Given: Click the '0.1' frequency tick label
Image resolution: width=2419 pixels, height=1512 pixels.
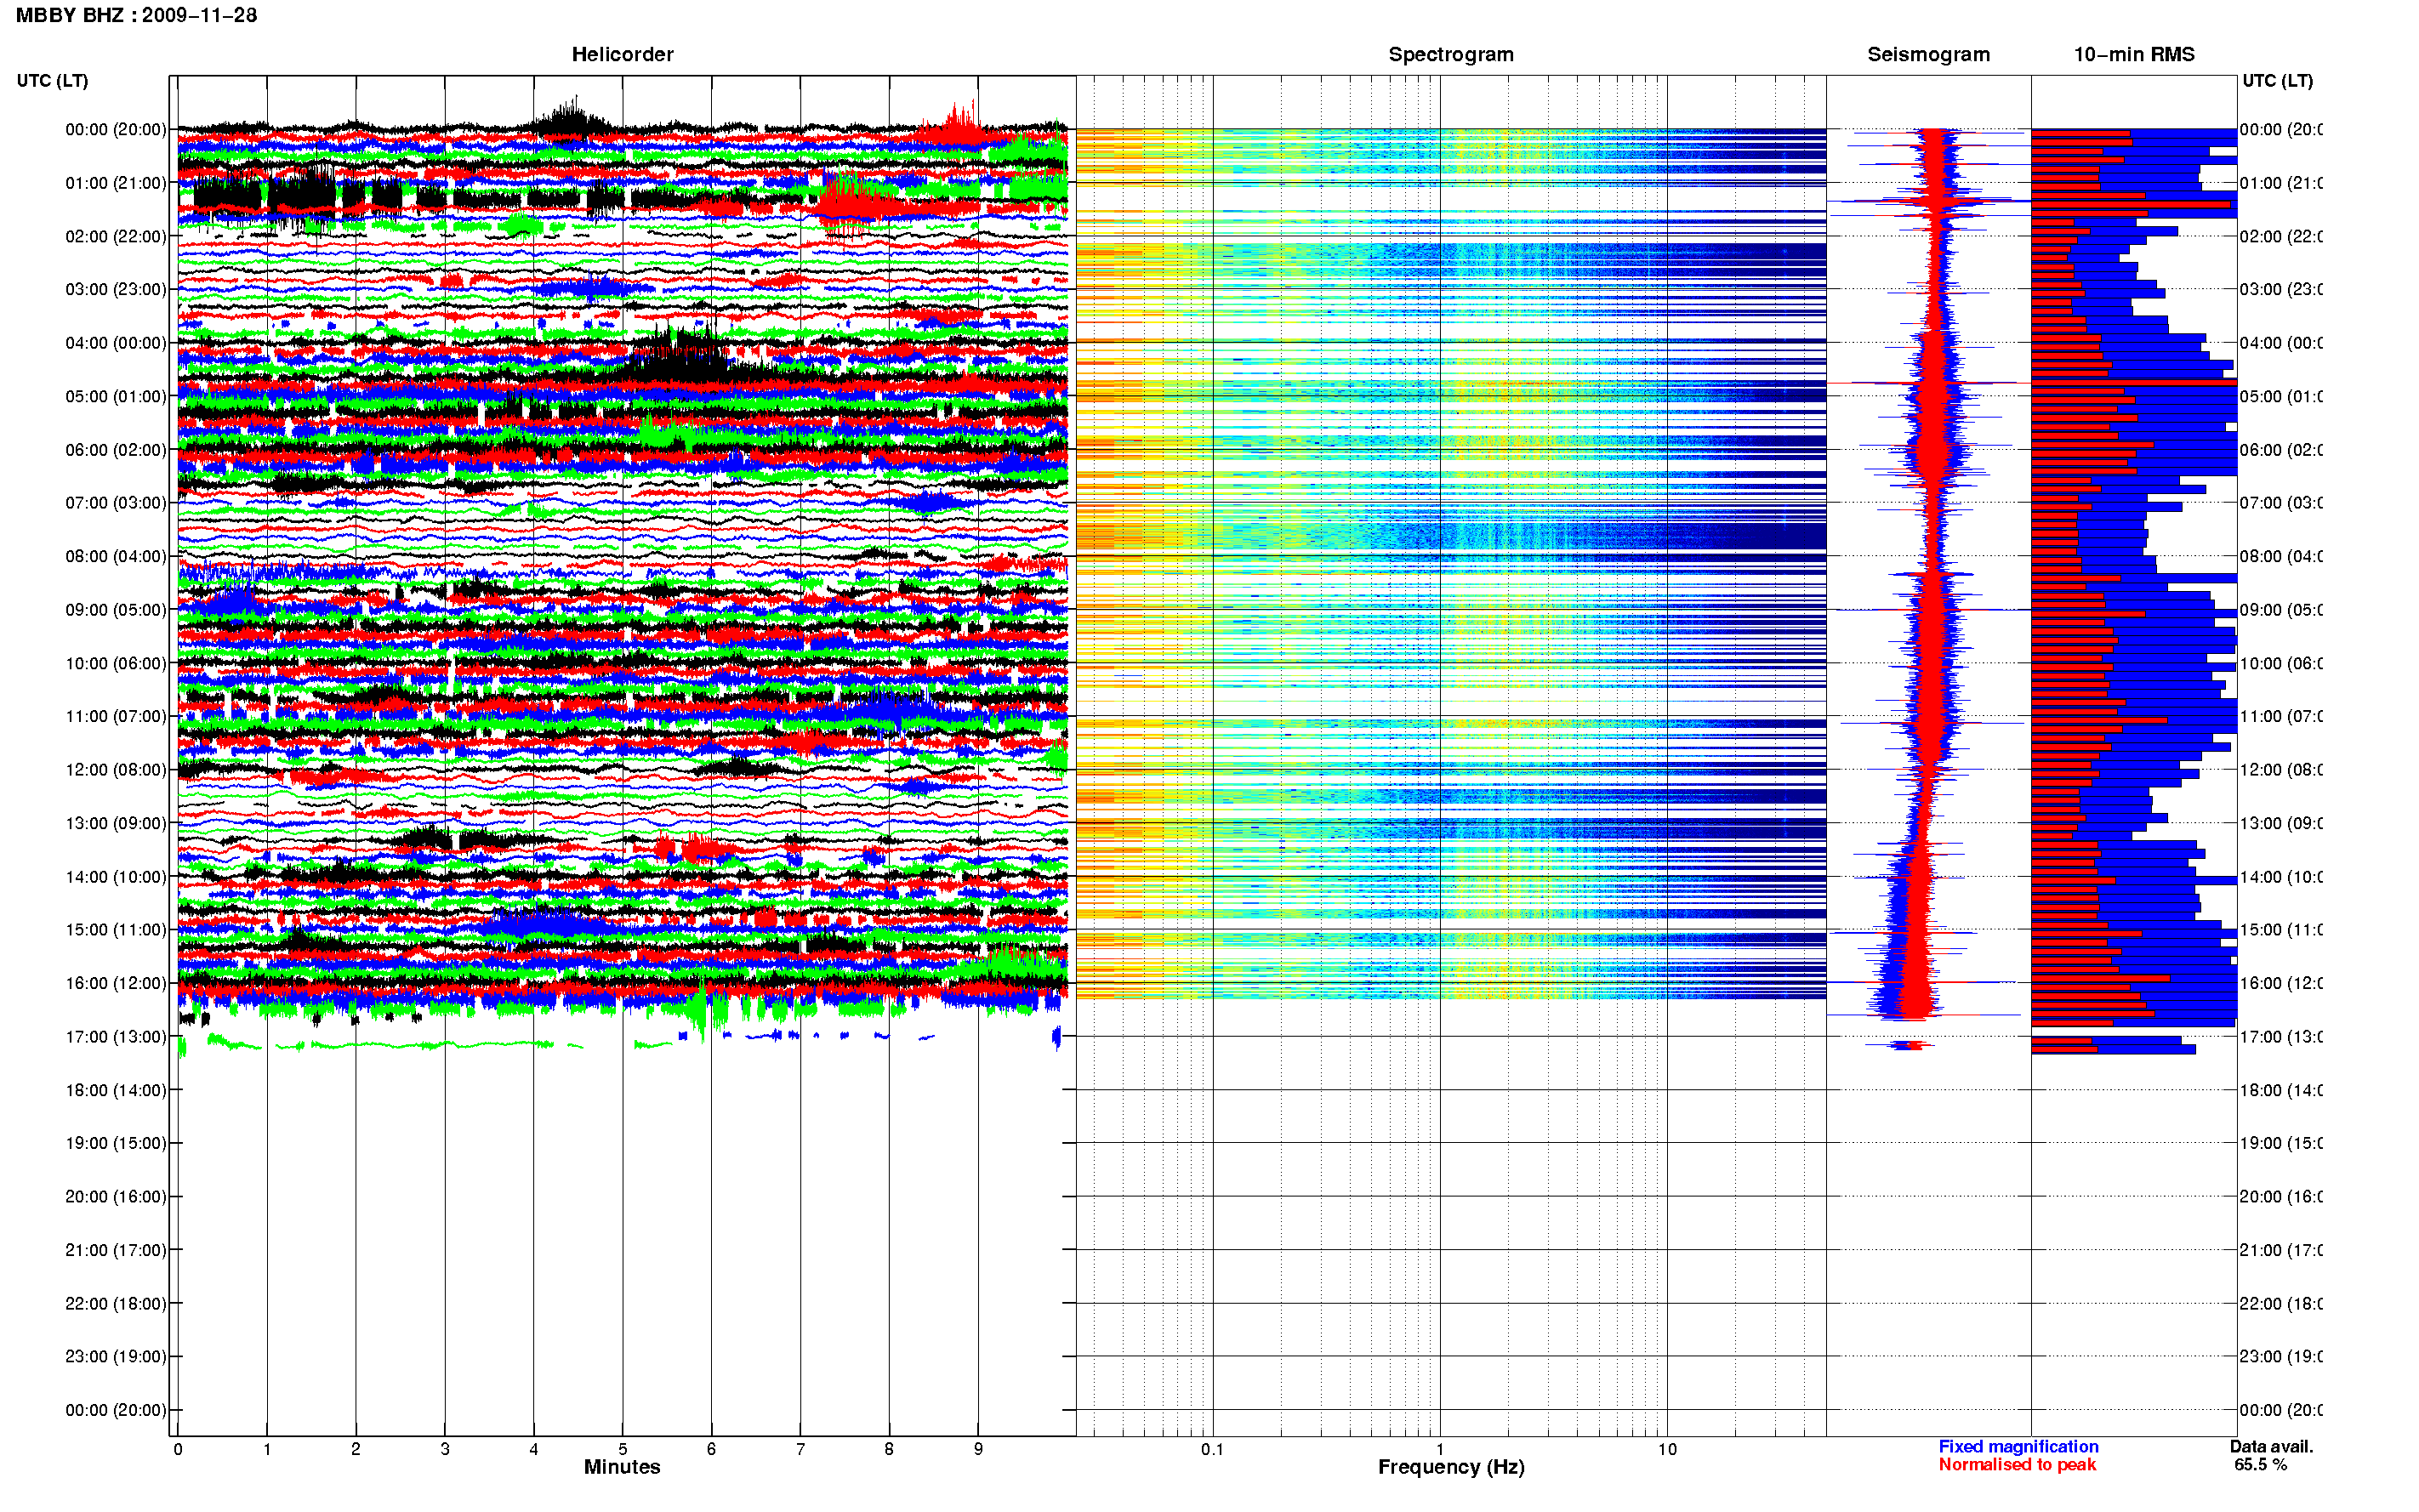Looking at the screenshot, I should (x=1212, y=1449).
